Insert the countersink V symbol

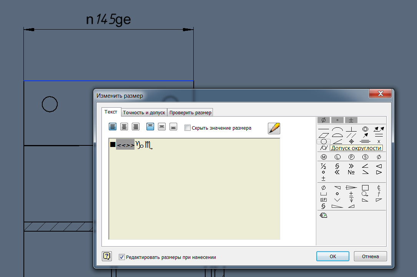pos(337,200)
